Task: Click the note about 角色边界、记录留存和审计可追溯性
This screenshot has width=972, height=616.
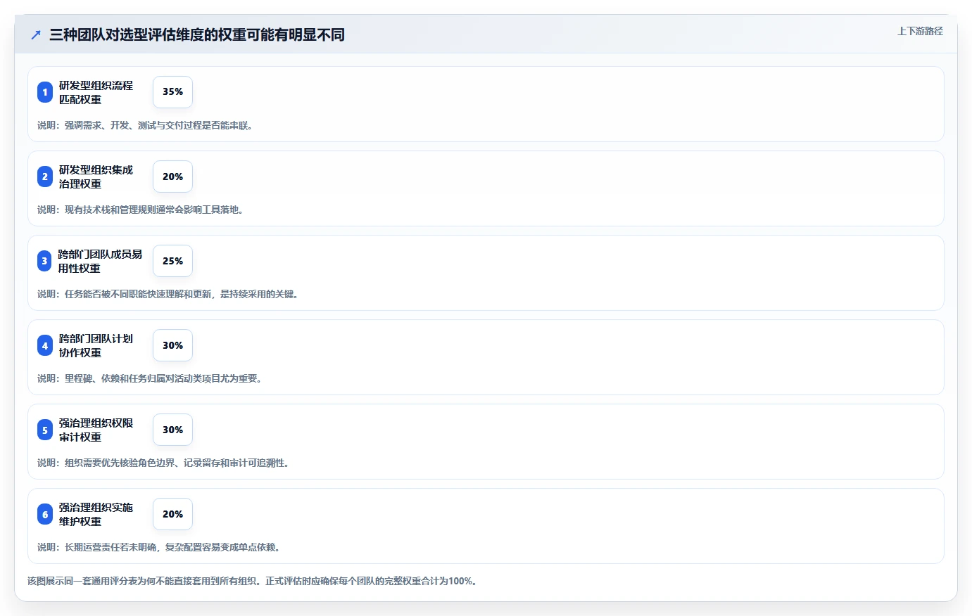Action: pos(163,463)
